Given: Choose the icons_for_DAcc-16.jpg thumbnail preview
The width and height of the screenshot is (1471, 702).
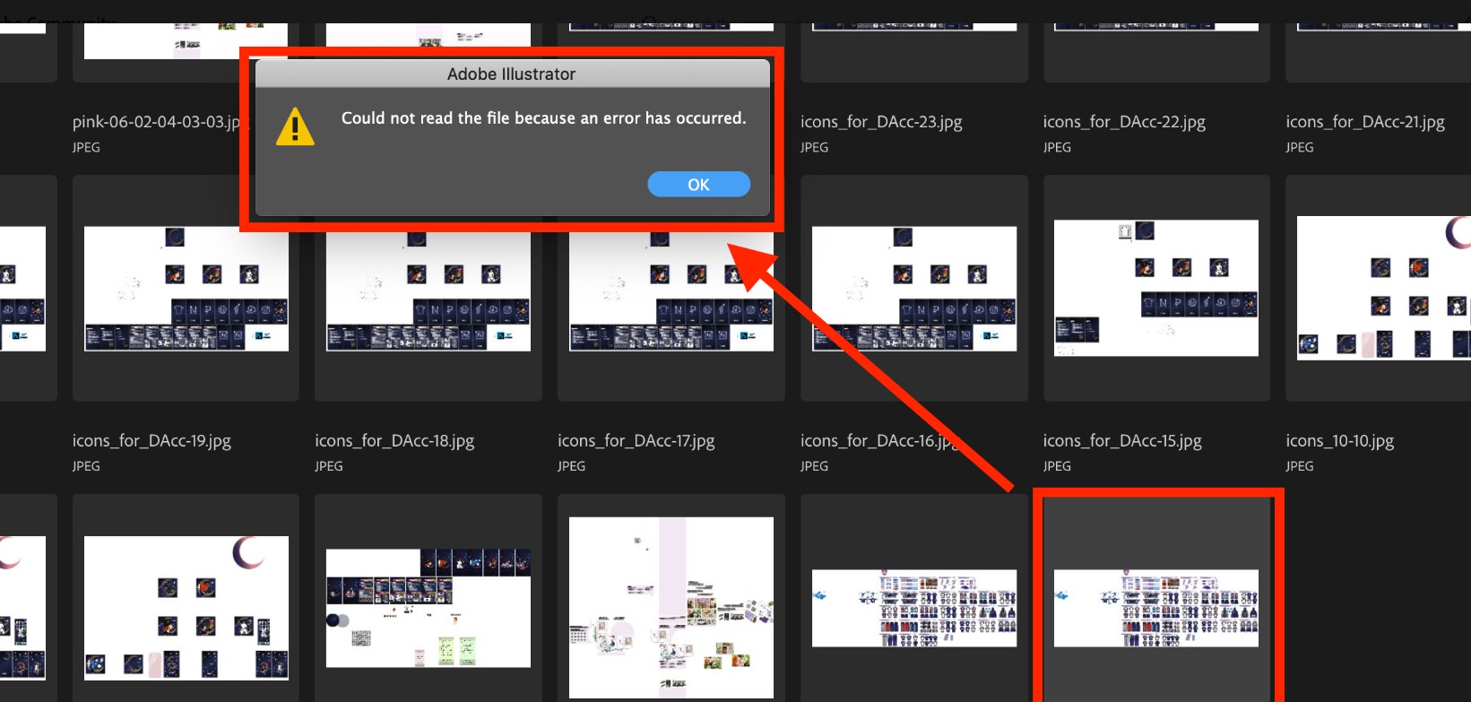Looking at the screenshot, I should point(913,289).
